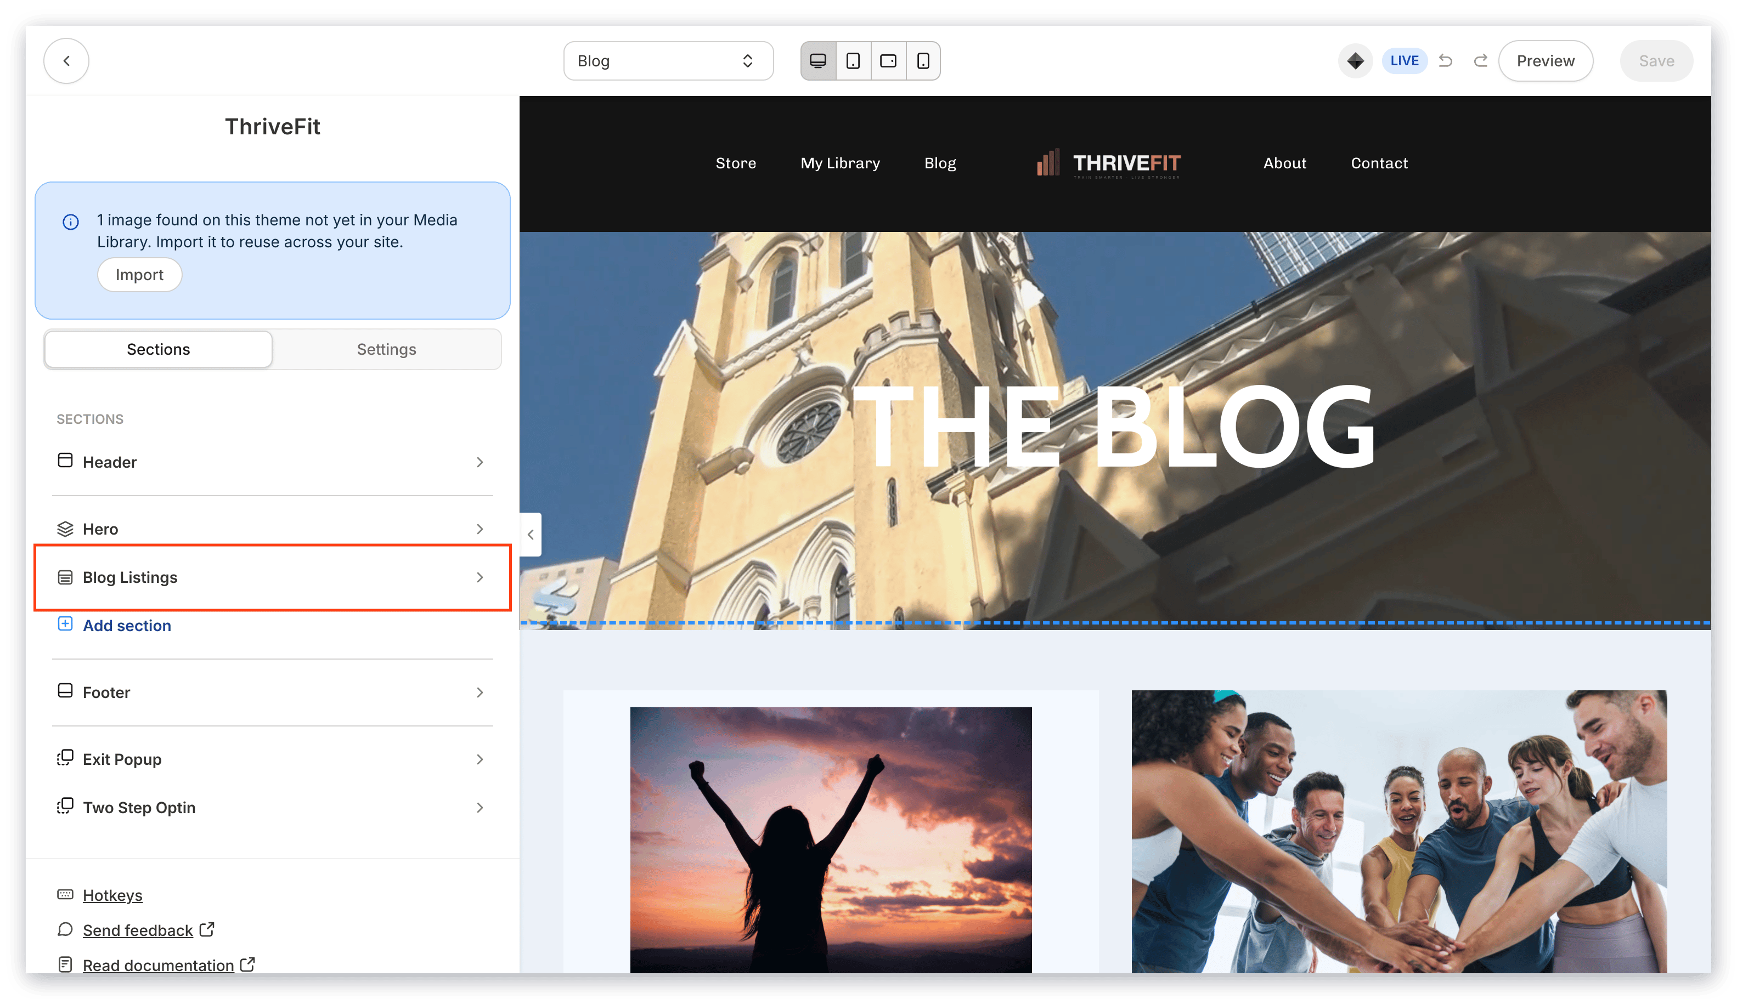This screenshot has width=1737, height=999.
Task: Switch to tablet landscape preview
Action: [888, 61]
